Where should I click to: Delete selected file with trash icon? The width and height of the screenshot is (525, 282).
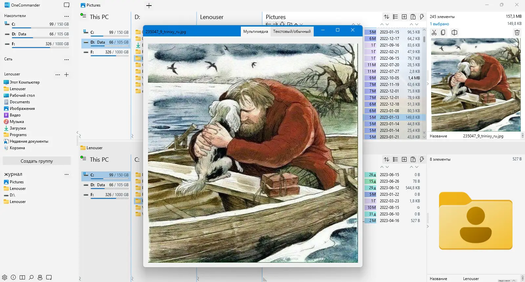[x=517, y=32]
